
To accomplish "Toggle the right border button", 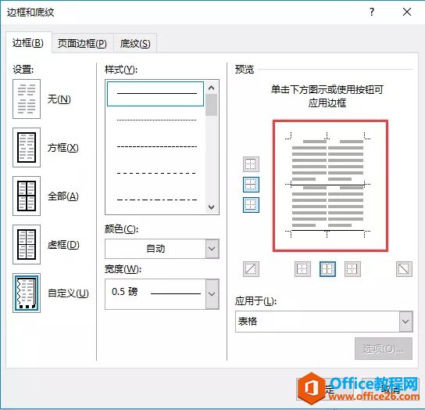I will pyautogui.click(x=352, y=269).
